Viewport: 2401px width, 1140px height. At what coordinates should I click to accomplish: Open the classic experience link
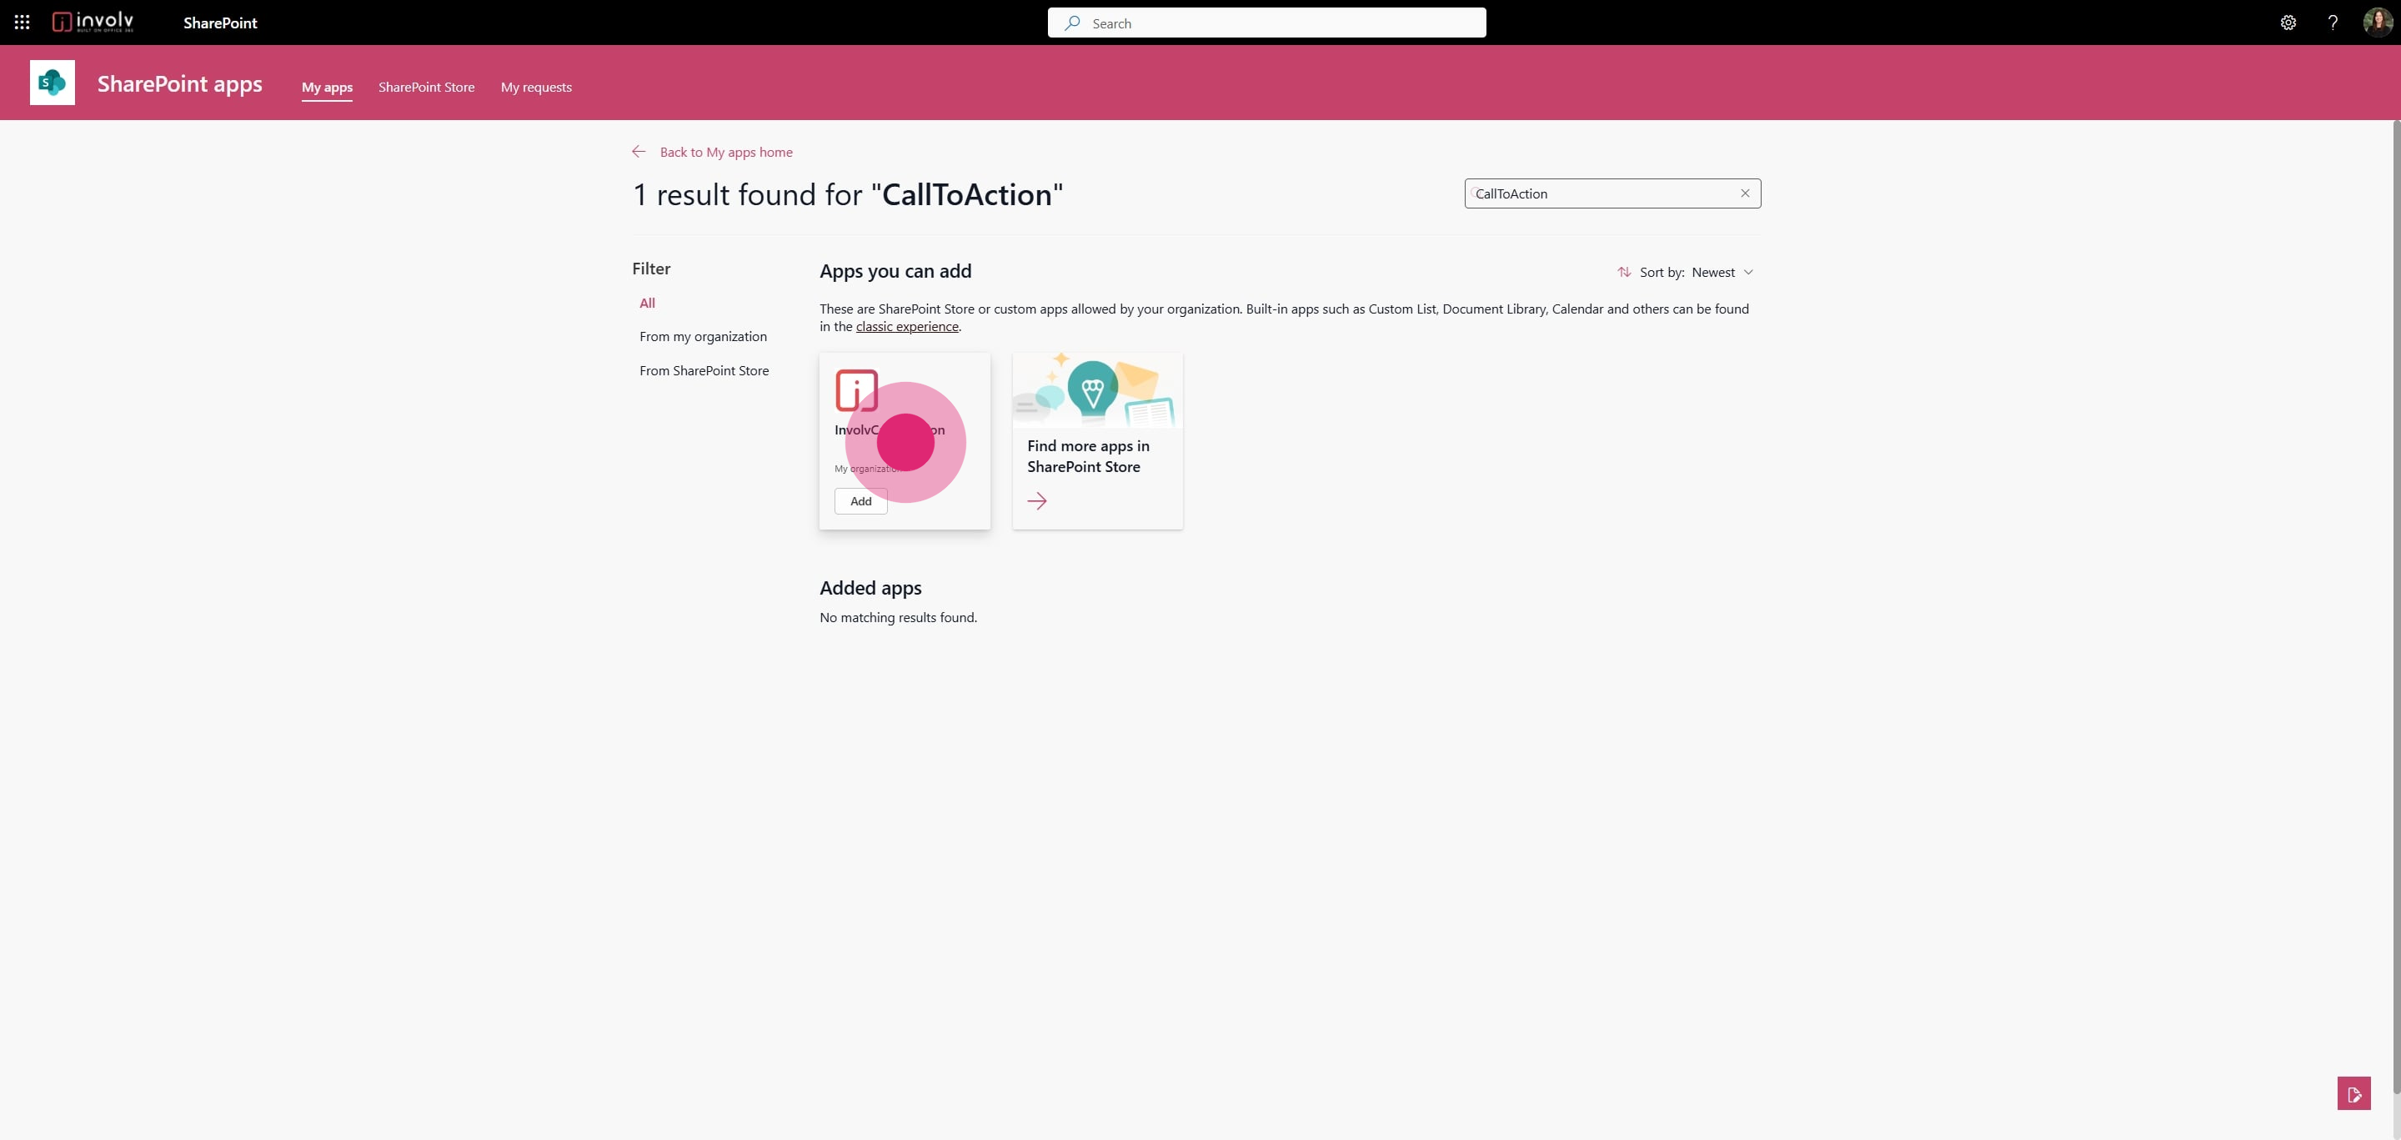click(906, 327)
